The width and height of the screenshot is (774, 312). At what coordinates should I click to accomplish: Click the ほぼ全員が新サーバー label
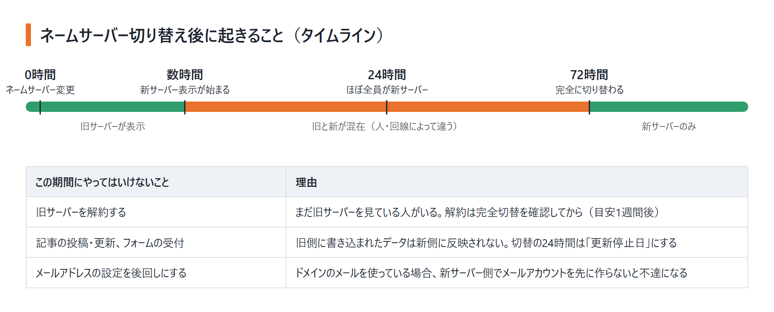387,90
